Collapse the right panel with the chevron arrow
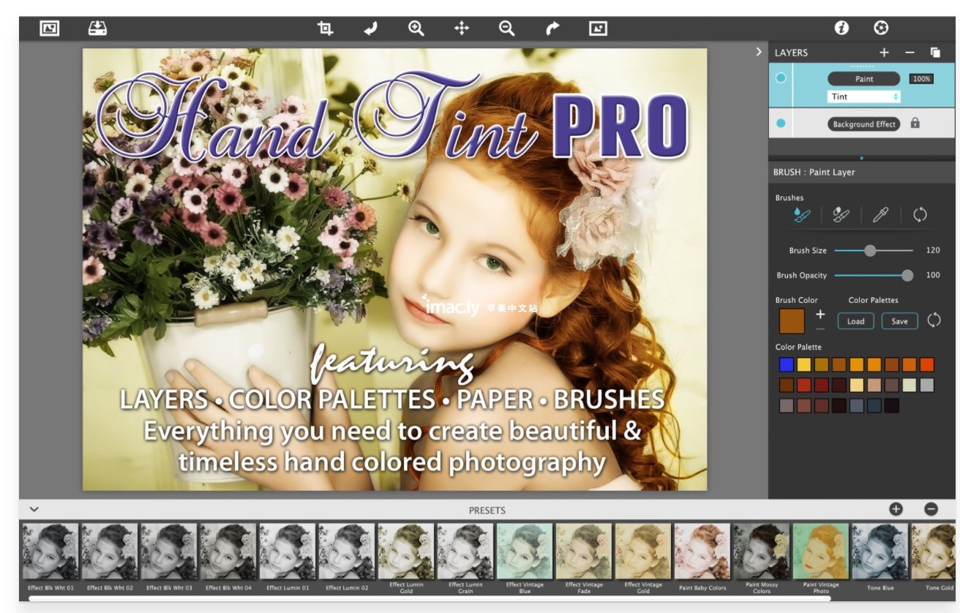The image size is (960, 613). pyautogui.click(x=759, y=52)
